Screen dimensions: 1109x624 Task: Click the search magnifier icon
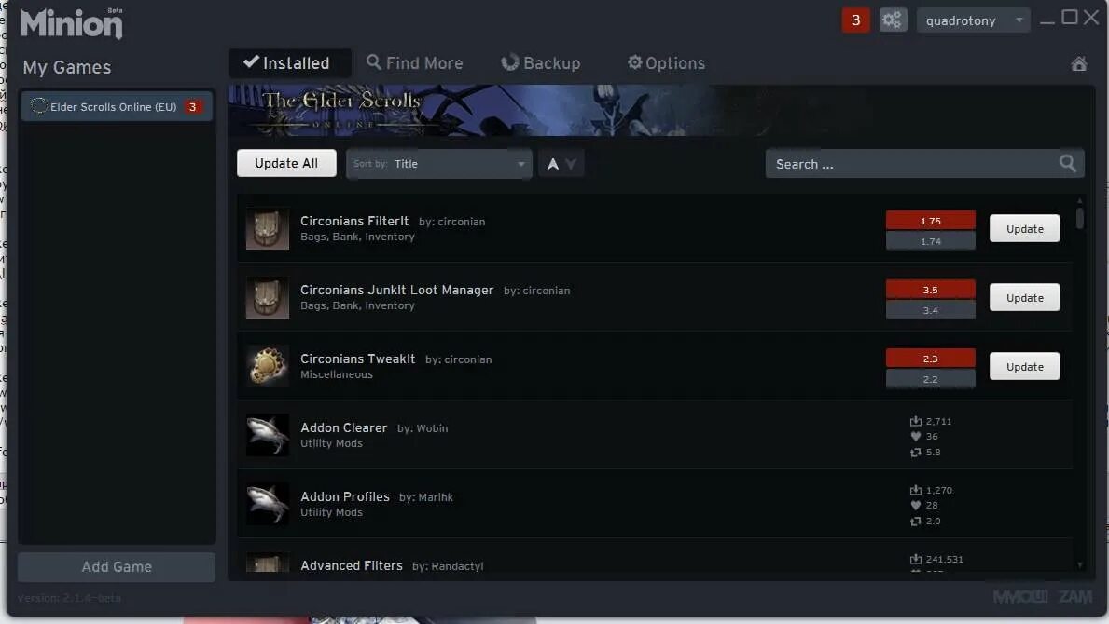(1067, 164)
